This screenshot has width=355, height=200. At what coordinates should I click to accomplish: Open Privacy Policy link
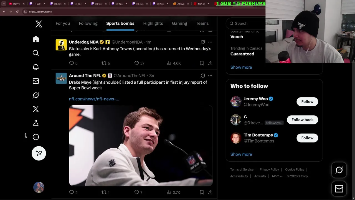point(269,169)
